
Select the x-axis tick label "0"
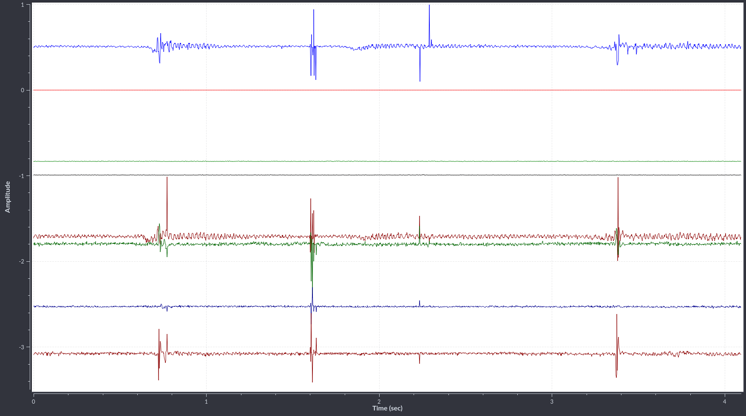pyautogui.click(x=34, y=402)
